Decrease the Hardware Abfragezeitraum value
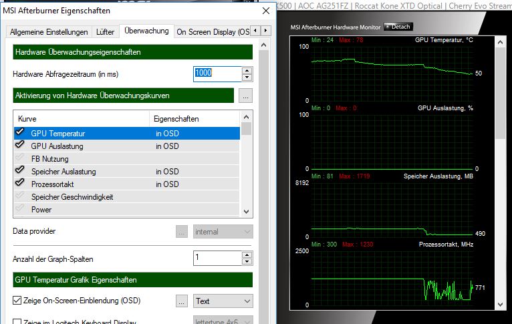The width and height of the screenshot is (512, 324). [247, 77]
